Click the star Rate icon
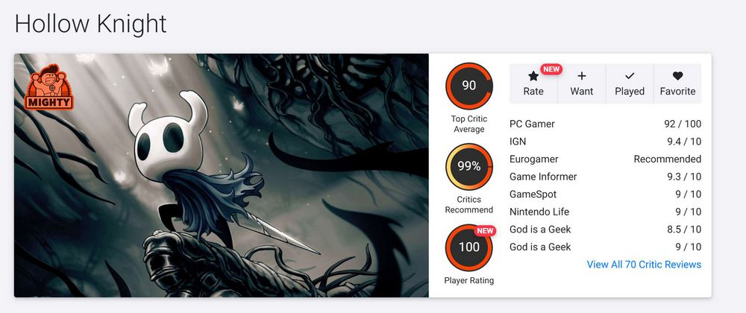This screenshot has width=746, height=313. click(533, 76)
